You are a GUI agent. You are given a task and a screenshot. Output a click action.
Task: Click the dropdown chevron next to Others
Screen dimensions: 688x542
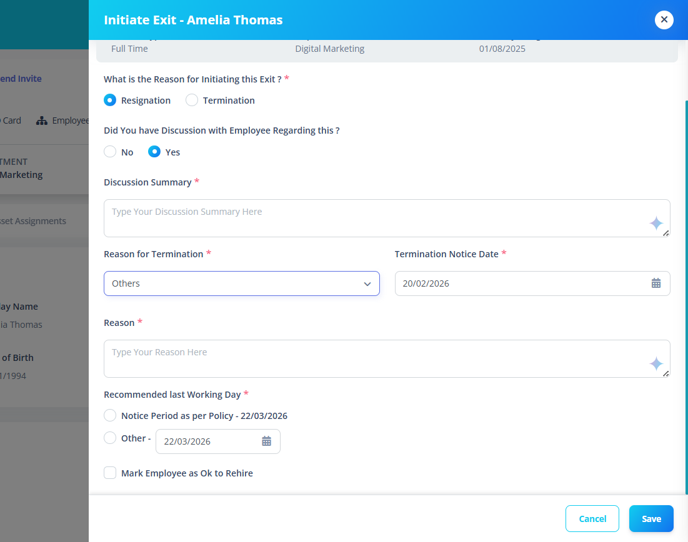coord(367,283)
